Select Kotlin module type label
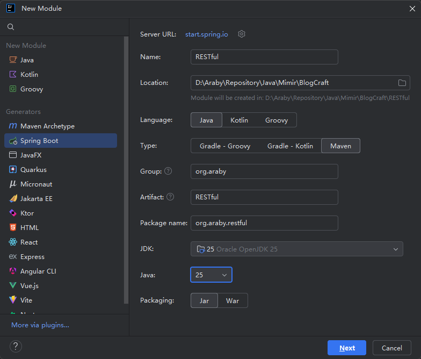This screenshot has height=359, width=421. [x=29, y=74]
